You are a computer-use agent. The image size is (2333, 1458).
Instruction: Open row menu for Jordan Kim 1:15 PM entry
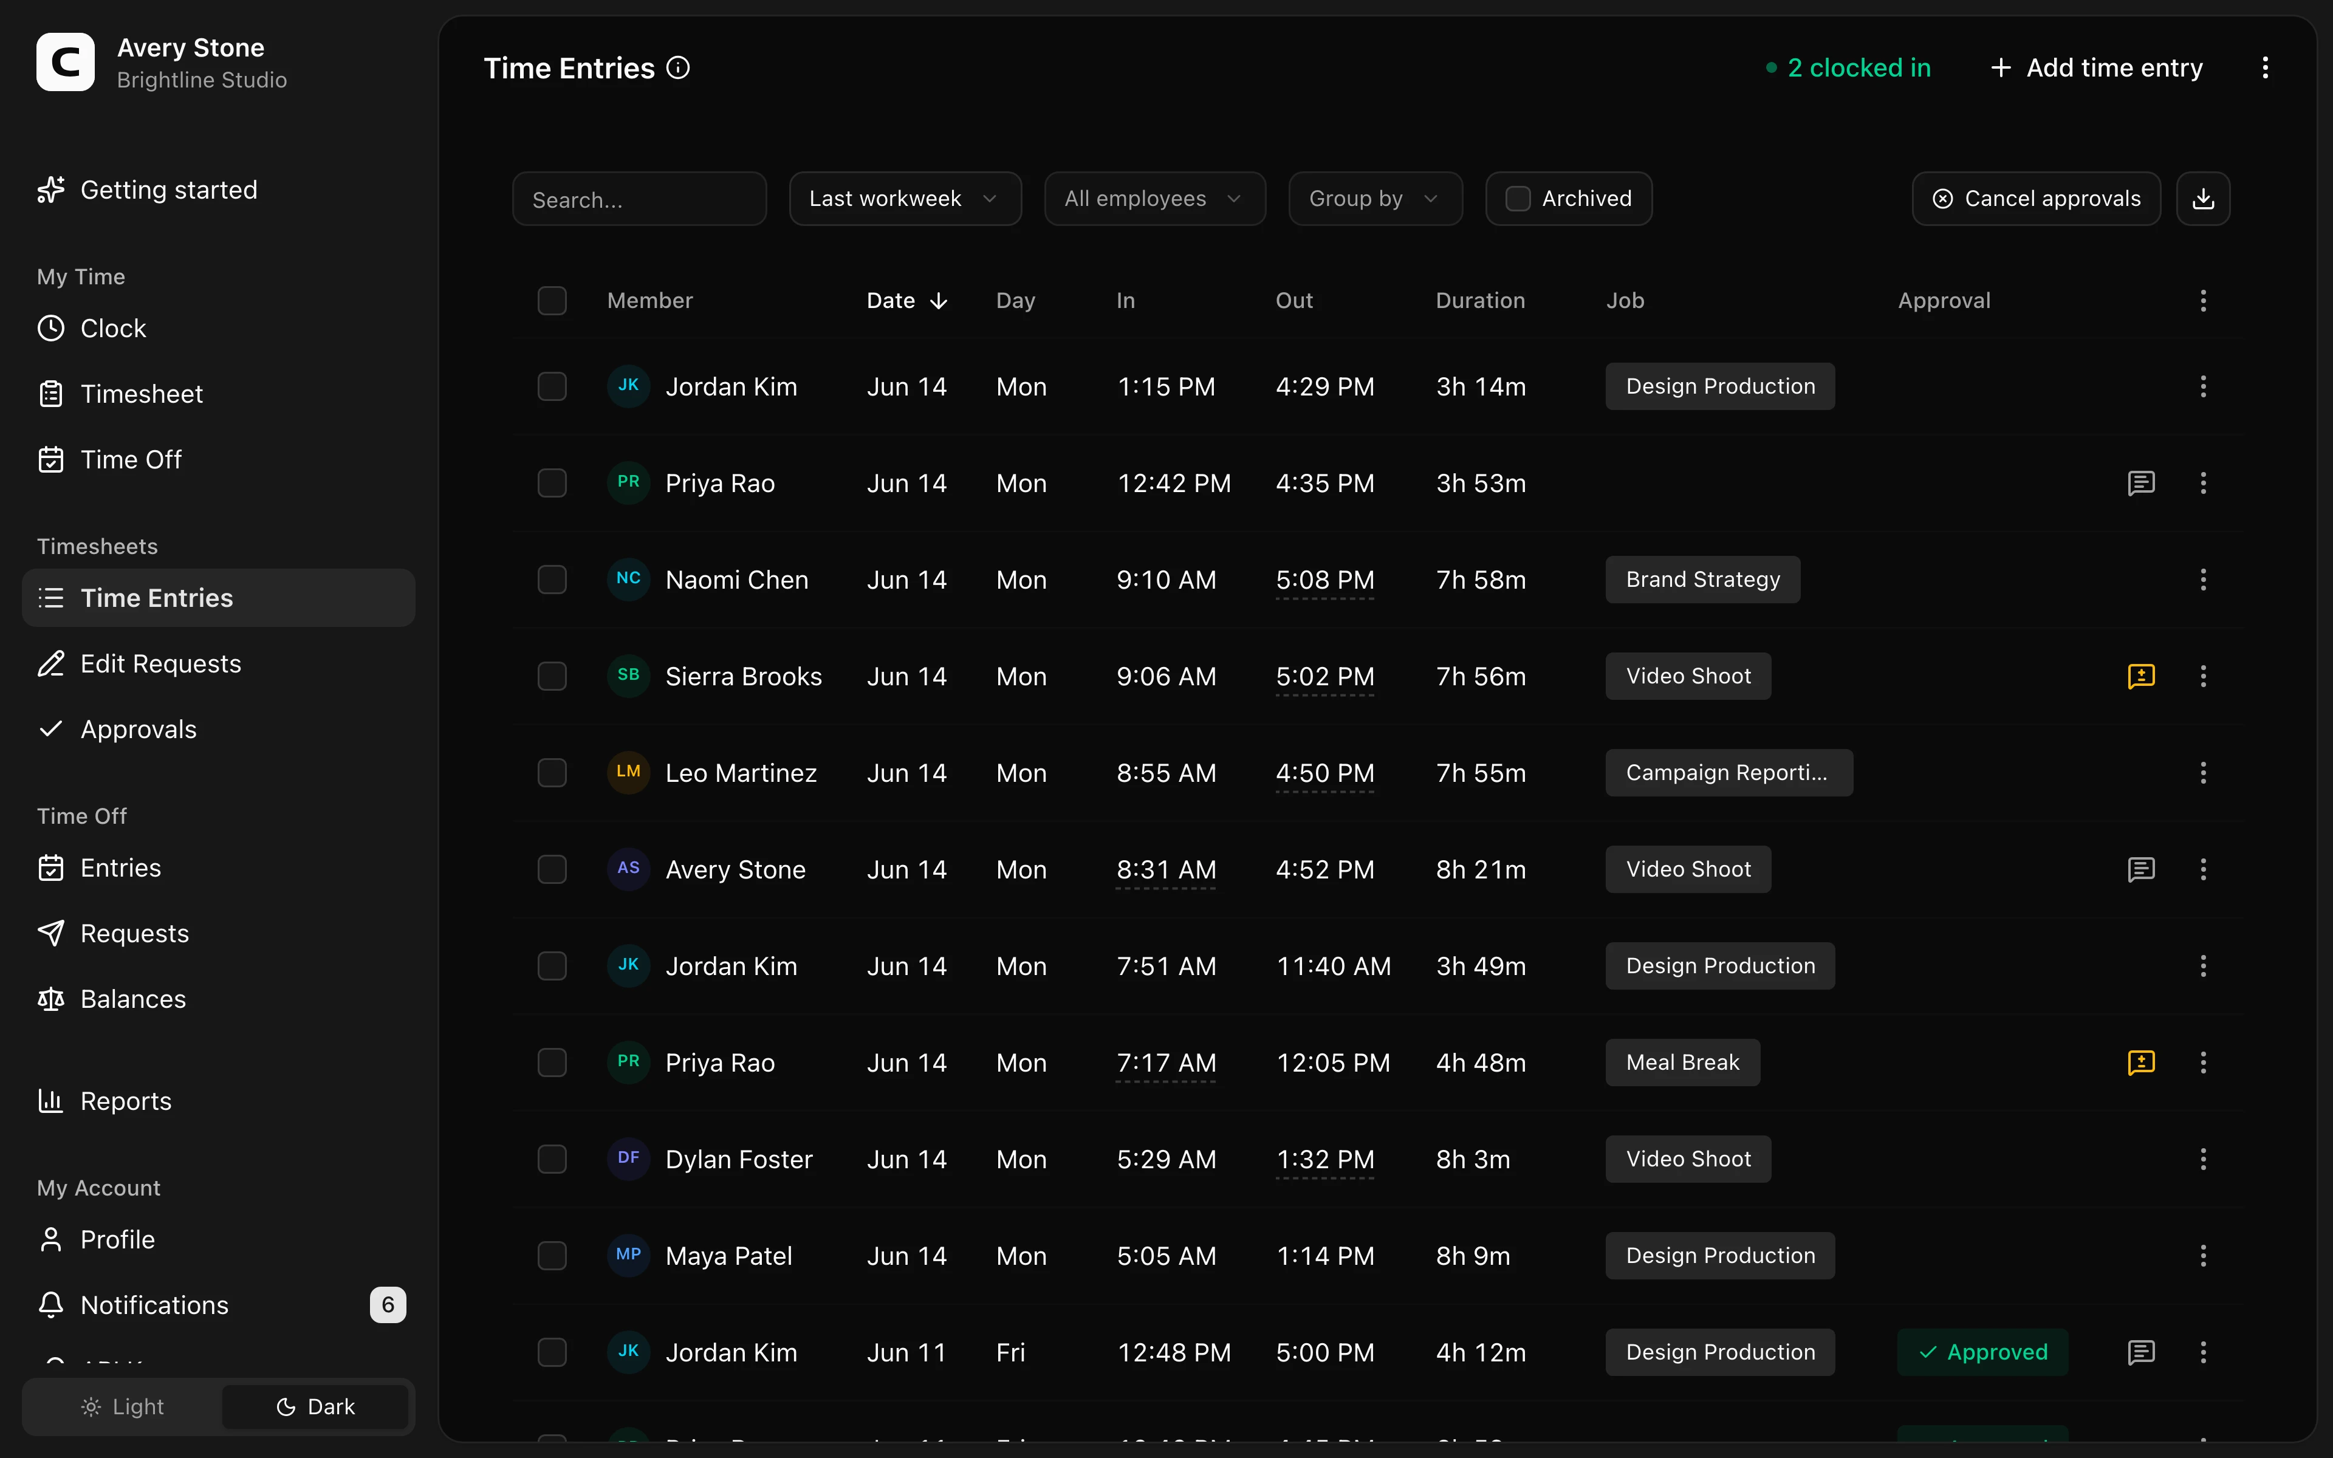click(2203, 387)
